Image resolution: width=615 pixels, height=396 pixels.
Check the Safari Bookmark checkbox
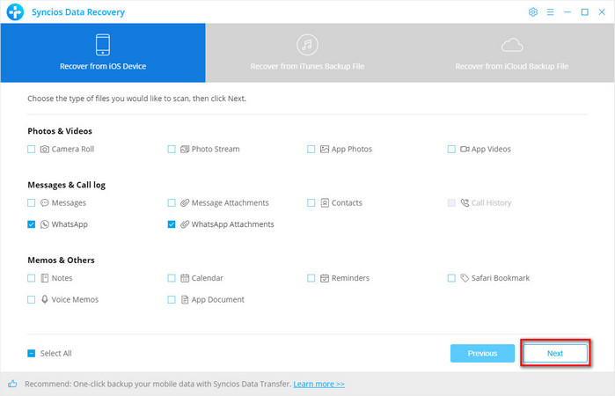point(451,278)
